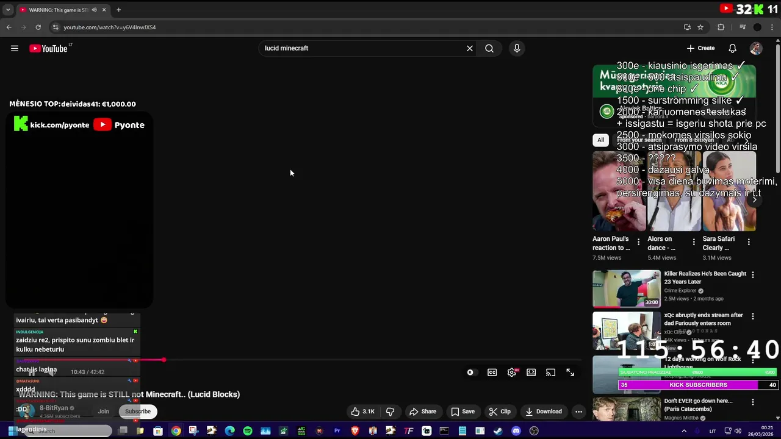Bookmark this page with the star icon
Viewport: 781px width, 439px height.
click(700, 27)
